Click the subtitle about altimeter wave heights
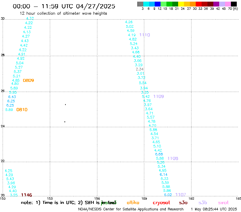The height and width of the screenshot is (212, 241). coord(63,13)
